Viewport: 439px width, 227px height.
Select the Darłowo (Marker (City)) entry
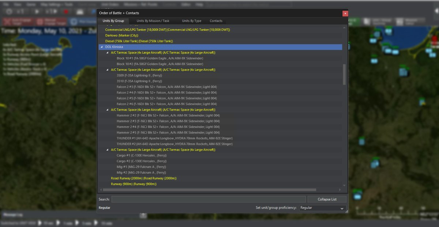[x=220, y=35]
